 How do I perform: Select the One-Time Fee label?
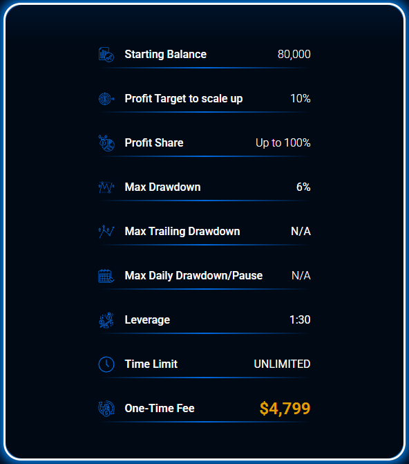[x=160, y=409]
